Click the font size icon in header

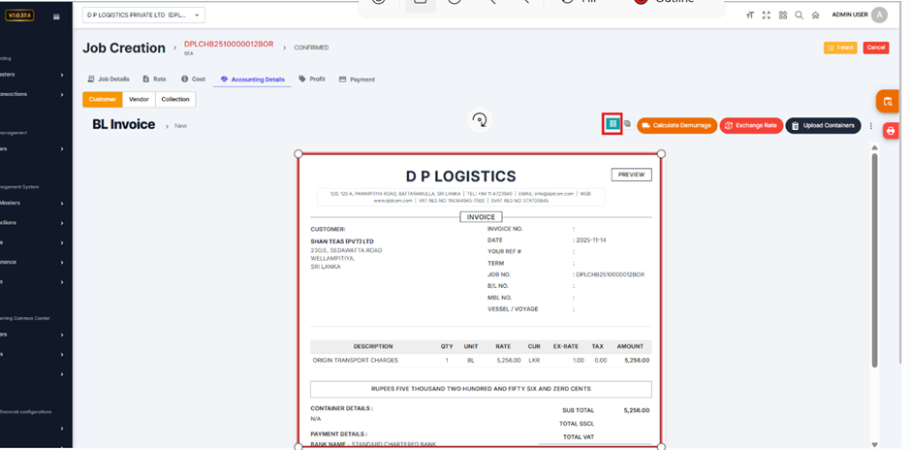[750, 16]
